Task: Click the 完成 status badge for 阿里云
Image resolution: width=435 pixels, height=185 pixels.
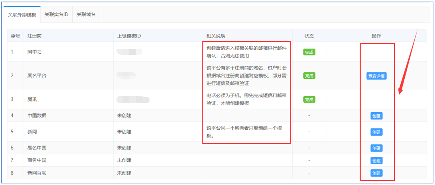Action: coord(309,52)
